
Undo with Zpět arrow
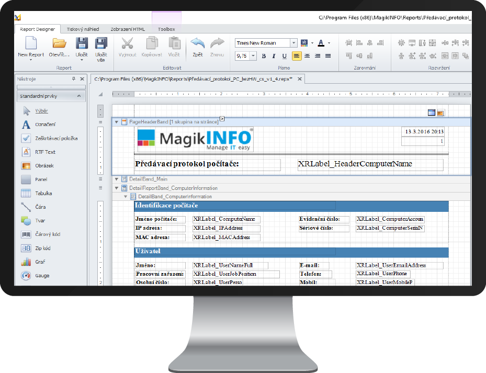197,47
